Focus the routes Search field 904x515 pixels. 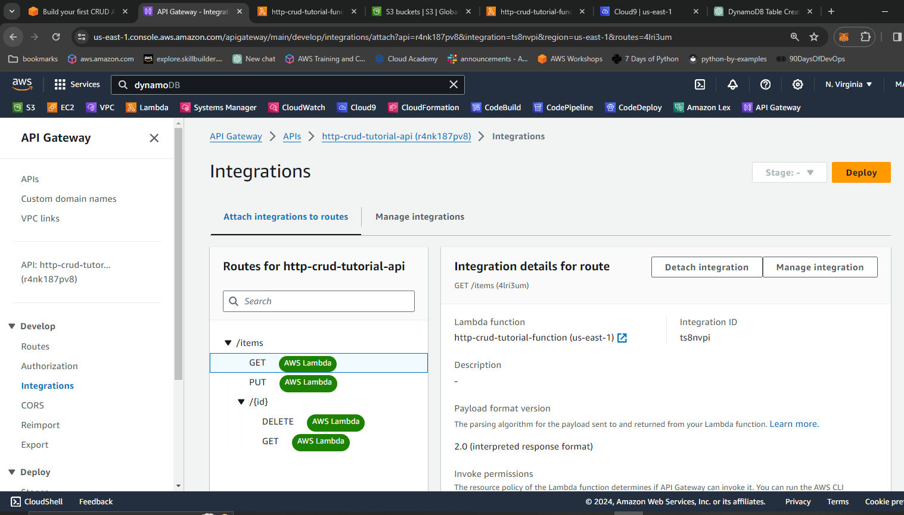click(319, 301)
